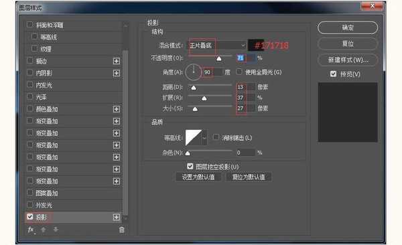Select the 光泽 style row
This screenshot has height=245, width=402.
73,97
